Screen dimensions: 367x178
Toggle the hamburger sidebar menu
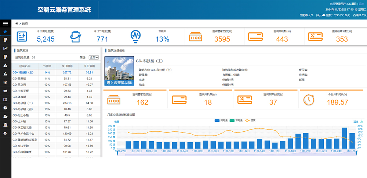coord(5,24)
